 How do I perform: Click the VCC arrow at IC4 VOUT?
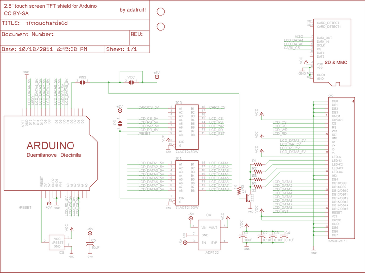[x=228, y=218]
